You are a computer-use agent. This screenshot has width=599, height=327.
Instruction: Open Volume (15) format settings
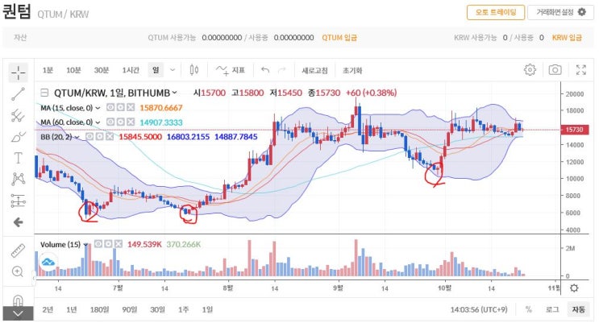(x=108, y=244)
